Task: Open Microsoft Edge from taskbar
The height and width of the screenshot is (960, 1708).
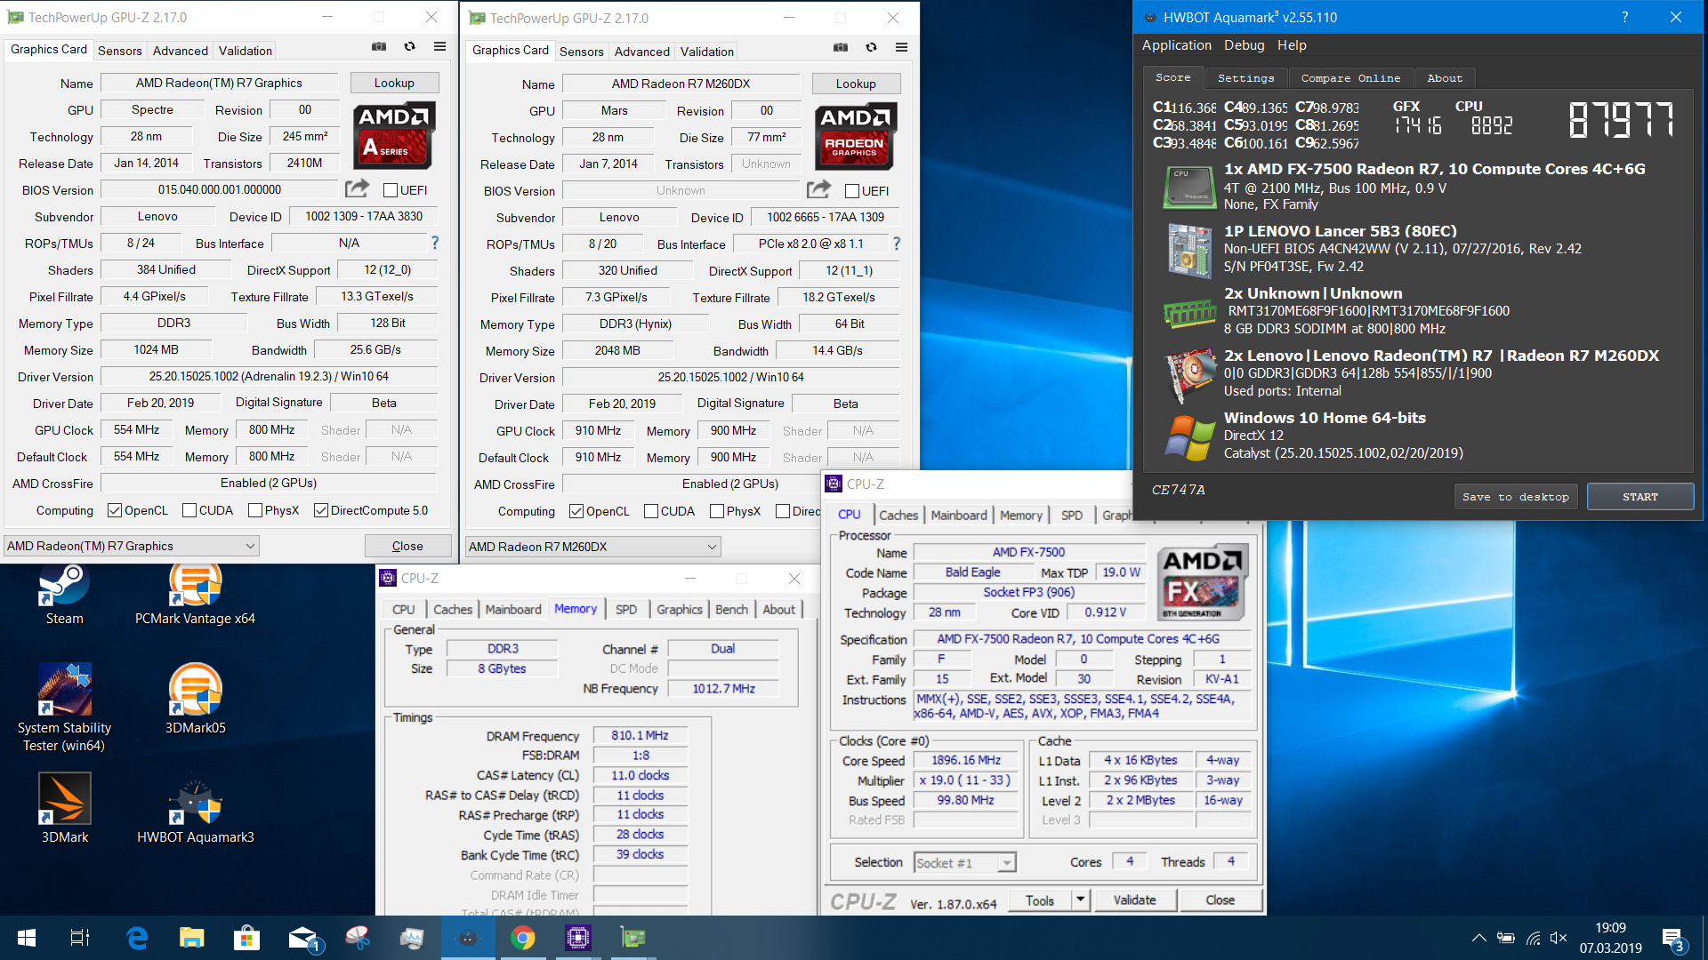Action: (x=137, y=938)
